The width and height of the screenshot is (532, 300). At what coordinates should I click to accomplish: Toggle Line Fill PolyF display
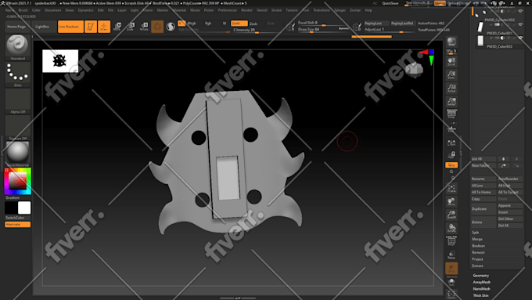point(451,241)
